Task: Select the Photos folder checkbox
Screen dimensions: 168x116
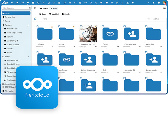Action: point(59,26)
